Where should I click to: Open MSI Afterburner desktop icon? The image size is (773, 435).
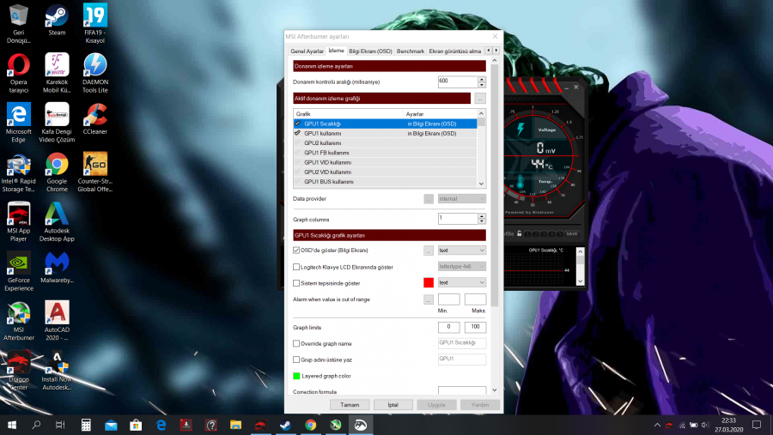click(18, 321)
